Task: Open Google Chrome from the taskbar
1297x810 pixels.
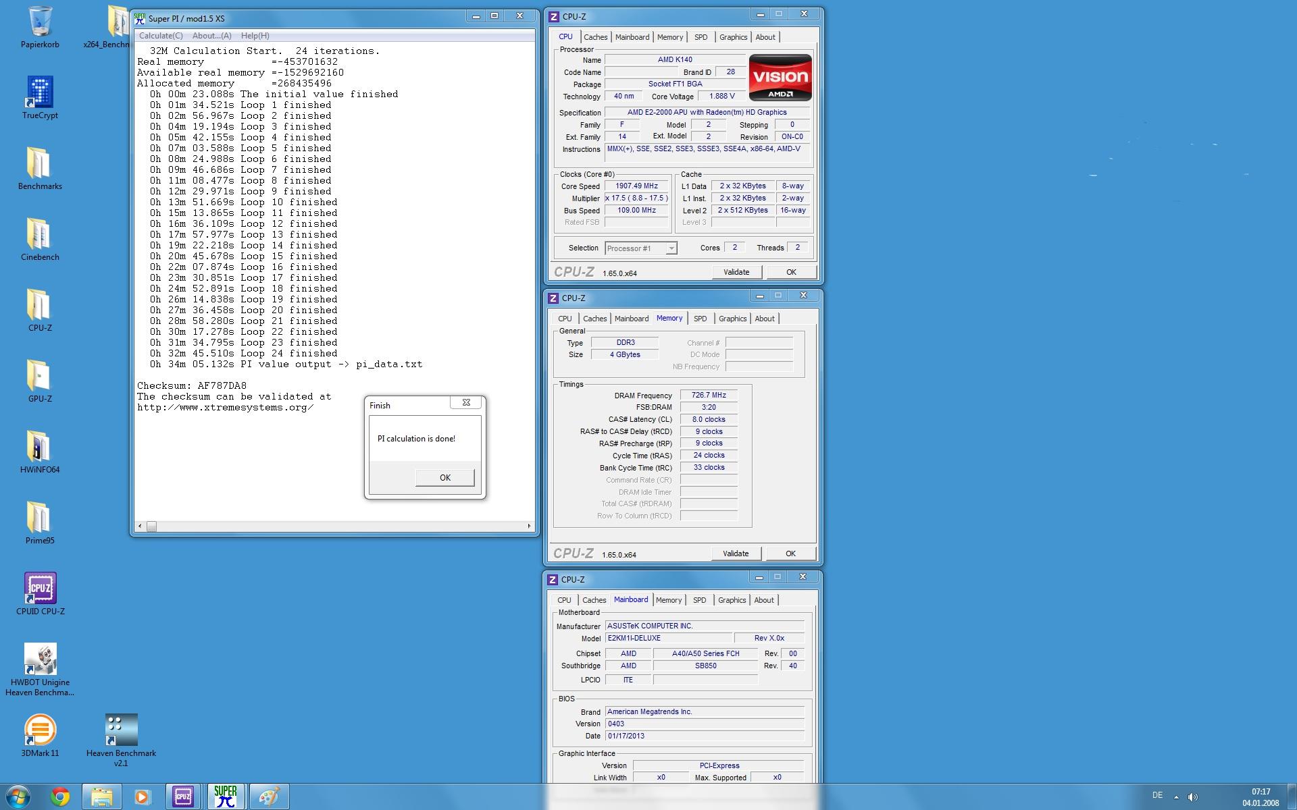Action: point(60,797)
